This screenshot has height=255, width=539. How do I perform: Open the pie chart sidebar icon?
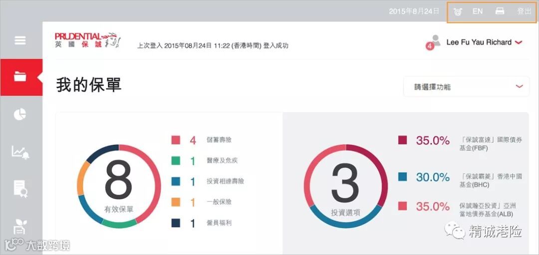pos(20,114)
